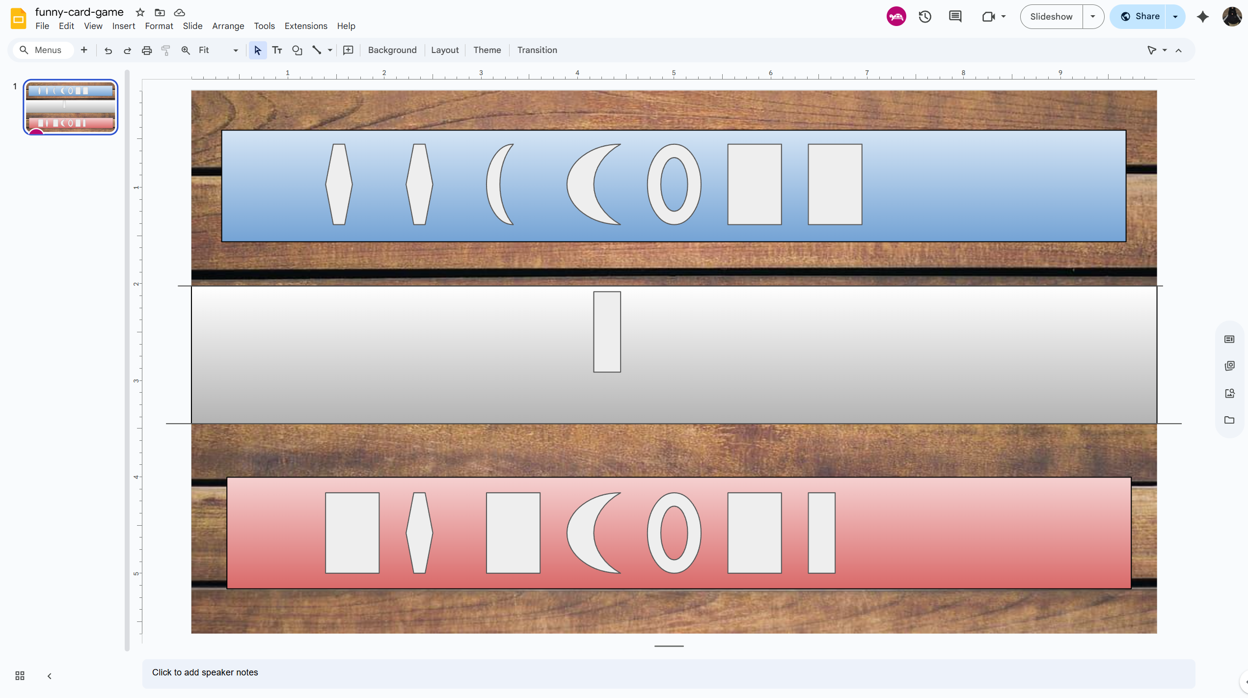The width and height of the screenshot is (1248, 698).
Task: Collapse the filmstrip panel arrow
Action: coord(50,675)
